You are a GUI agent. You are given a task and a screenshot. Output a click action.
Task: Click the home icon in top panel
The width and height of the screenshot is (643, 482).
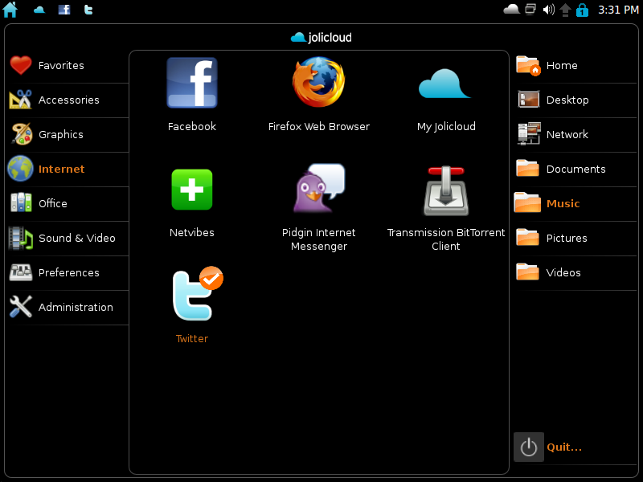pos(10,10)
